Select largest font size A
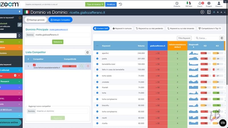 (x=214, y=12)
